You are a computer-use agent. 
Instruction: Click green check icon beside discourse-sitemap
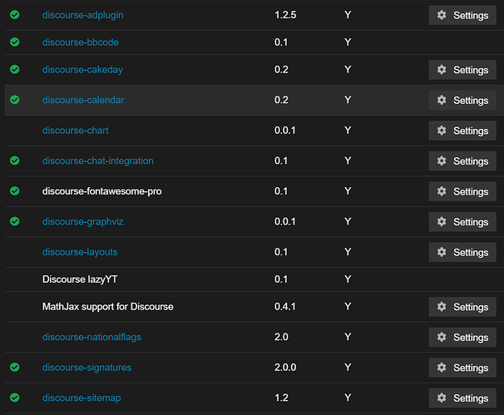pyautogui.click(x=15, y=398)
